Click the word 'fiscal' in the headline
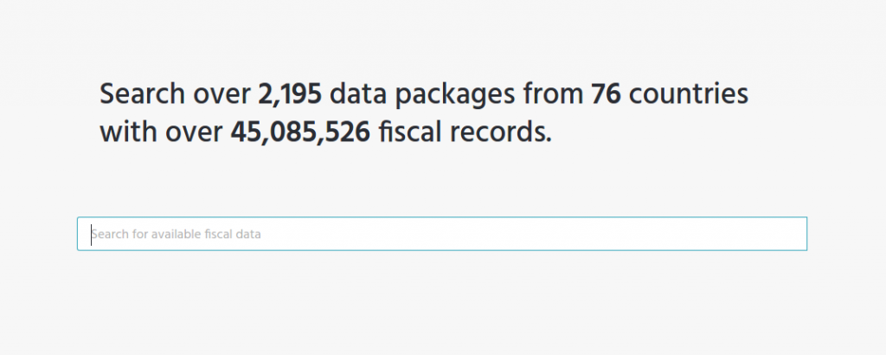 pyautogui.click(x=410, y=132)
